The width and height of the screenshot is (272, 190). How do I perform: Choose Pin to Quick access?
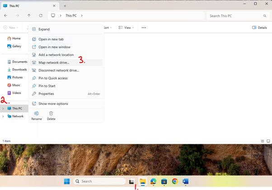[x=66, y=78]
